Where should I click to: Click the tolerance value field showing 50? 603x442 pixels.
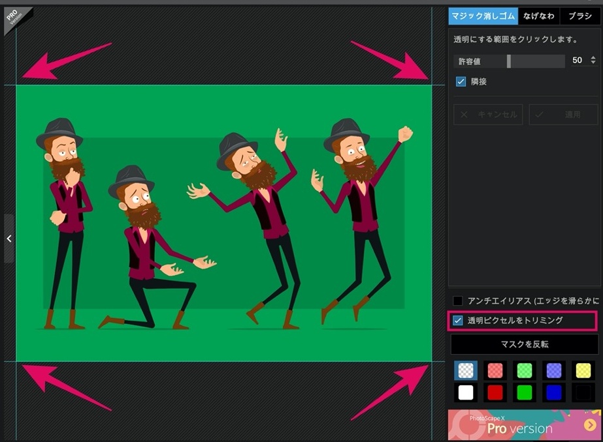[577, 60]
